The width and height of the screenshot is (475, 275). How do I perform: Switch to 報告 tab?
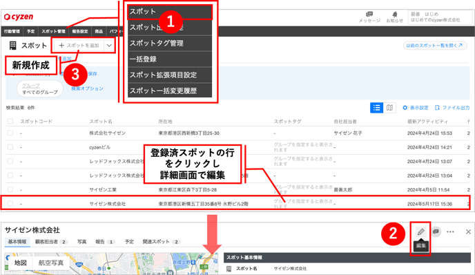pyautogui.click(x=105, y=242)
